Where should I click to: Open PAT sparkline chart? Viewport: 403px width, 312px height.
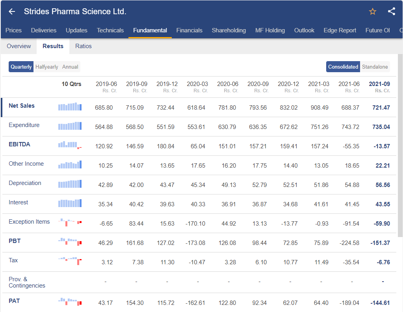point(70,301)
